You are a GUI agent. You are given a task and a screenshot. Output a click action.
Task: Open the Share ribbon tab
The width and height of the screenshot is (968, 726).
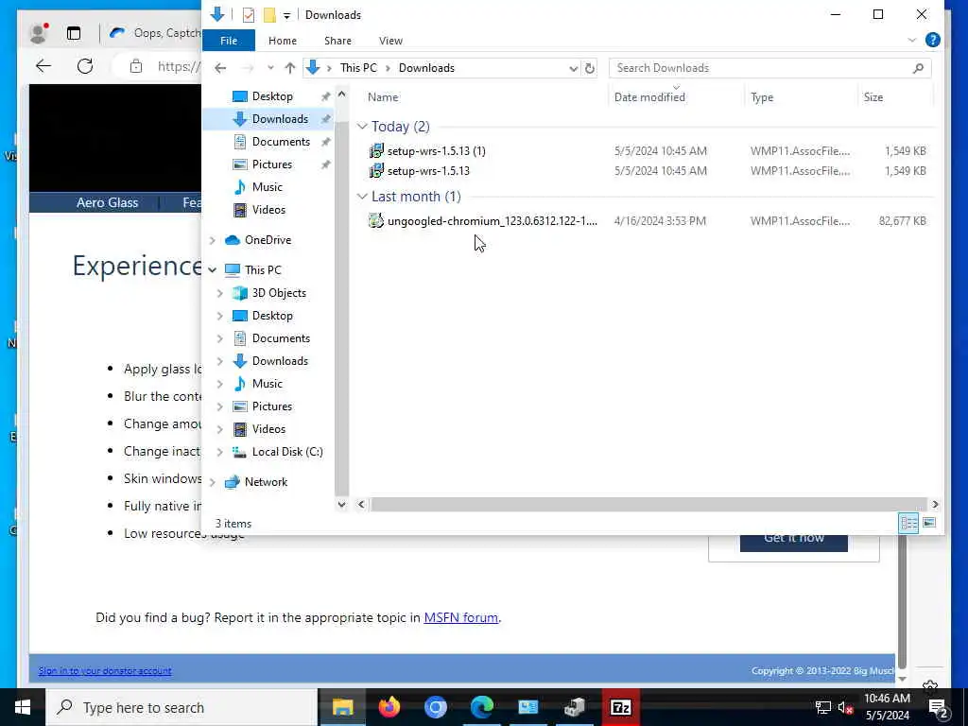[x=337, y=40]
